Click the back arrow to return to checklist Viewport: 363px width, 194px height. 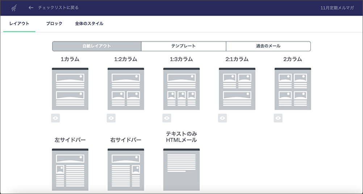pyautogui.click(x=31, y=8)
